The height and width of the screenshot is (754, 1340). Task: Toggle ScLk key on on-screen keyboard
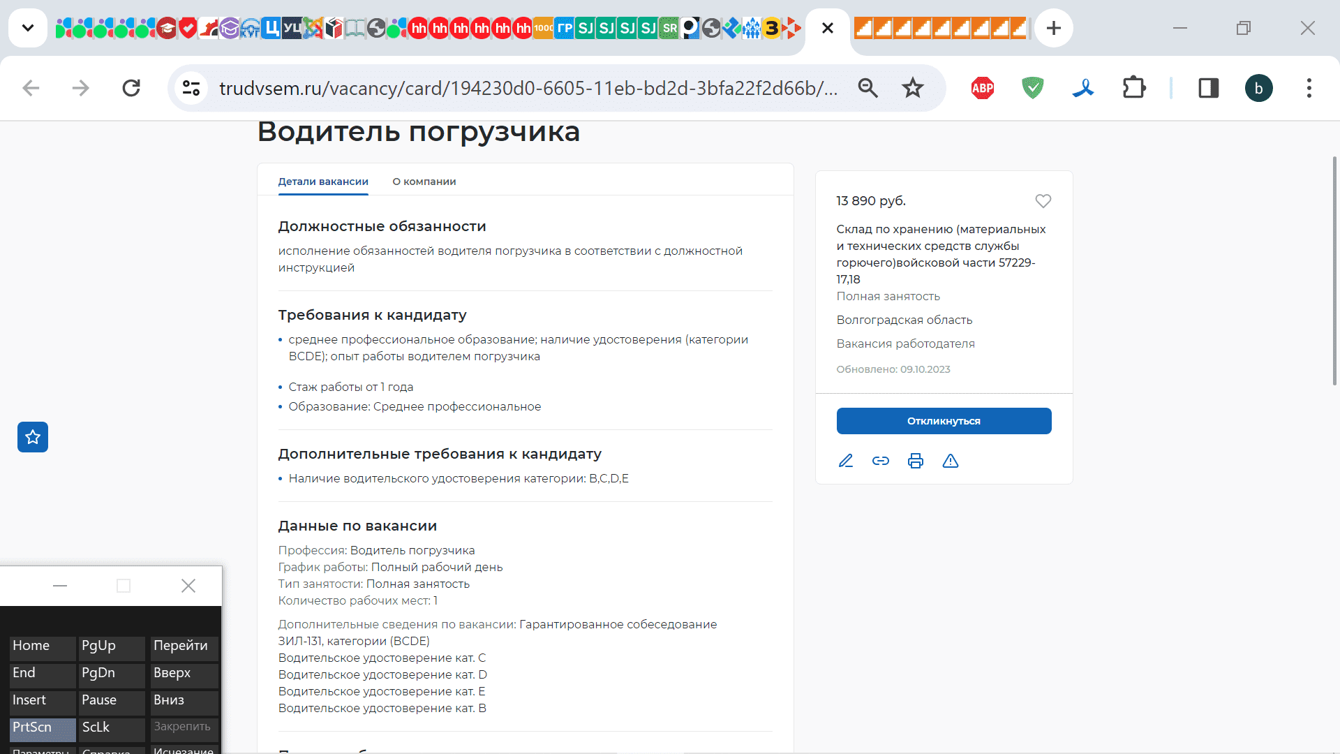tap(111, 727)
